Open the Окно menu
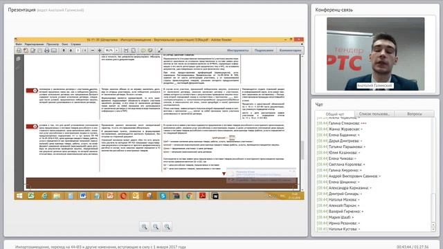The image size is (443, 249). click(64, 44)
